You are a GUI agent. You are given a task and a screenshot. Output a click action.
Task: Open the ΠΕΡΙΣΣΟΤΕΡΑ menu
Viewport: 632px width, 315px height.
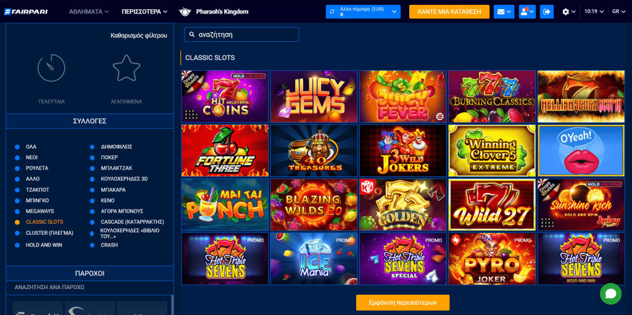click(x=144, y=12)
